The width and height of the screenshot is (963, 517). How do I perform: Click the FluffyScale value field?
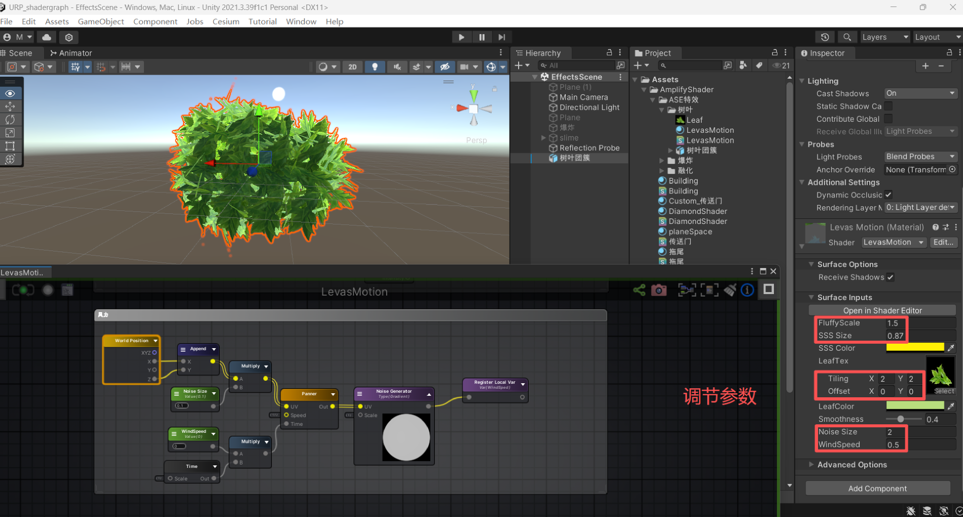pyautogui.click(x=920, y=323)
